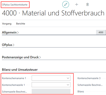Open the Vorgang menu
Image resolution: width=106 pixels, height=95 pixels.
pos(7,24)
